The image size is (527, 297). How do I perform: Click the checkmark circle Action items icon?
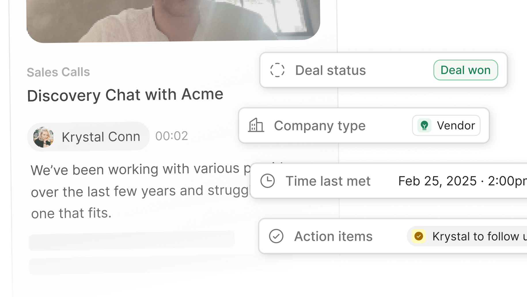click(x=276, y=236)
